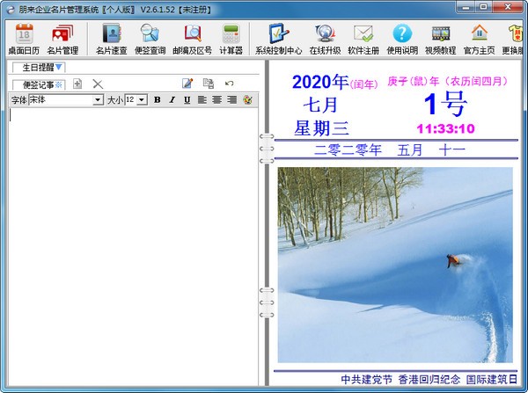This screenshot has width=528, height=393.
Task: Open 系统控制中心 control center
Action: [x=278, y=39]
